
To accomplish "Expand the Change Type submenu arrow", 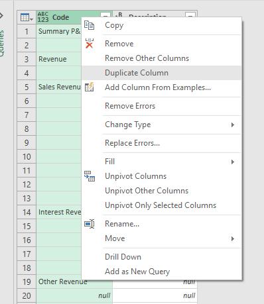I will click(x=232, y=125).
